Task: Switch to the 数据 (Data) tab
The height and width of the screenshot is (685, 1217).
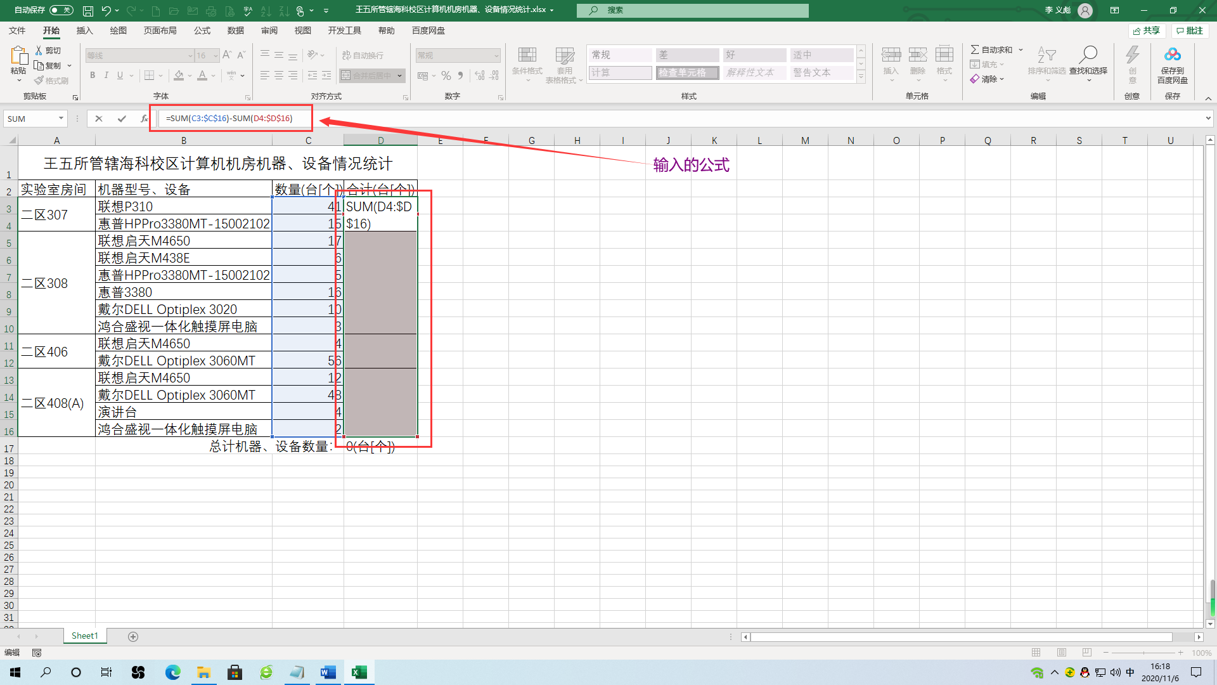Action: (x=236, y=30)
